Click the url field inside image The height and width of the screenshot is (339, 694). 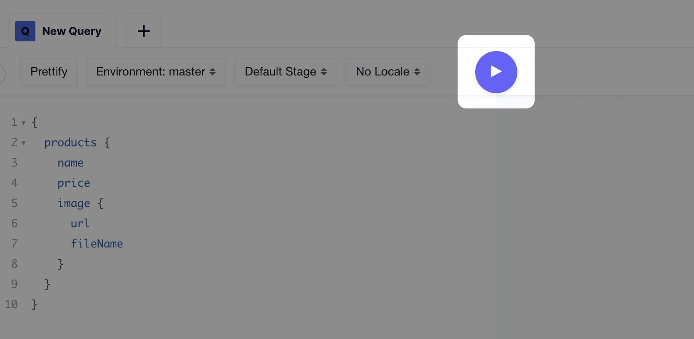tap(80, 223)
